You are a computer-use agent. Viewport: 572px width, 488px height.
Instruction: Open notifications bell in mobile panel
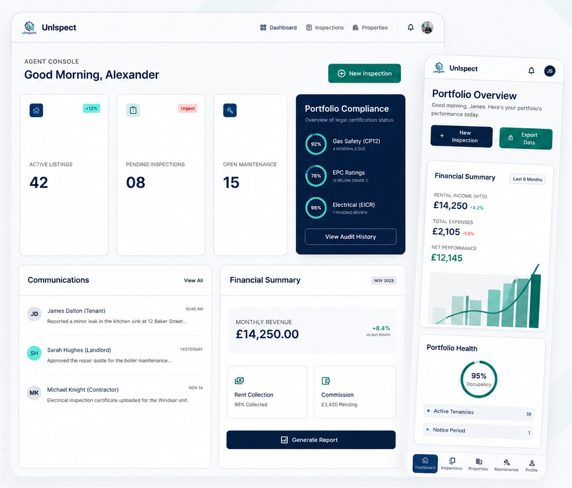(x=531, y=71)
